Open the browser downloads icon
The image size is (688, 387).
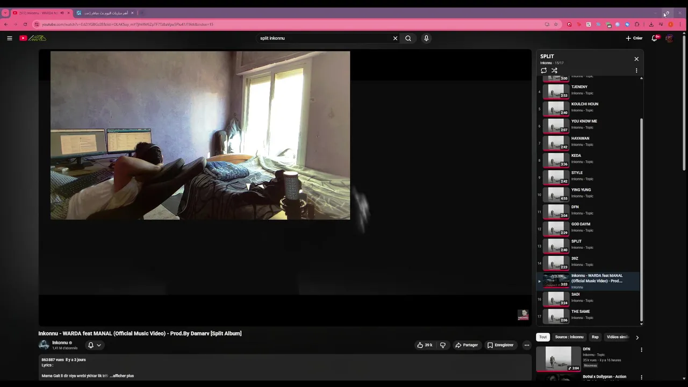pyautogui.click(x=651, y=24)
